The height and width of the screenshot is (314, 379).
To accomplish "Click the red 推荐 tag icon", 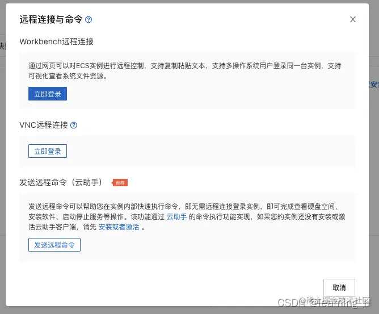I will (x=120, y=183).
